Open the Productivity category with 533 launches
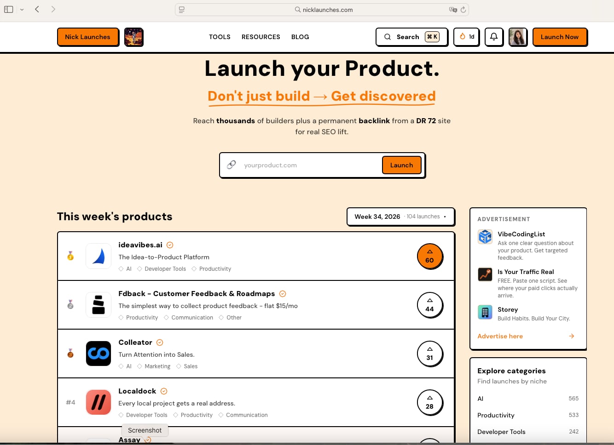 pos(528,415)
